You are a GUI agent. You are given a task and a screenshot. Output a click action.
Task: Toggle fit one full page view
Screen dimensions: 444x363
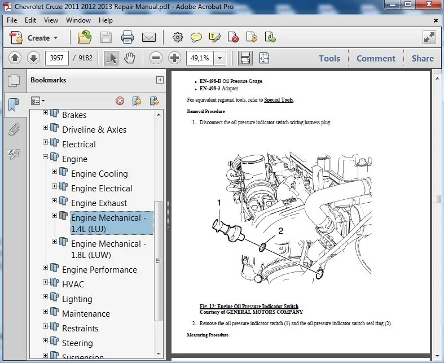tap(264, 58)
